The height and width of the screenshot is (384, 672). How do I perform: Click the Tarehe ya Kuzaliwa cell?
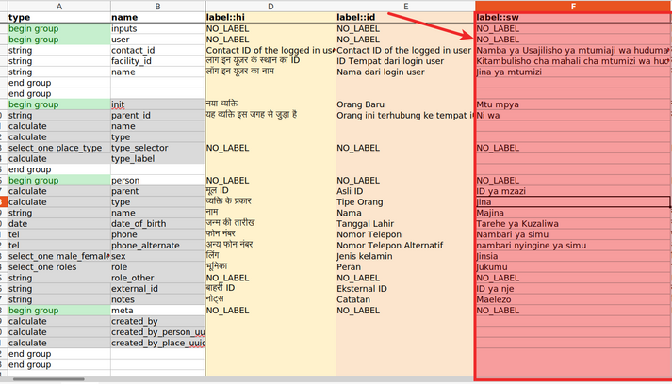(573, 224)
